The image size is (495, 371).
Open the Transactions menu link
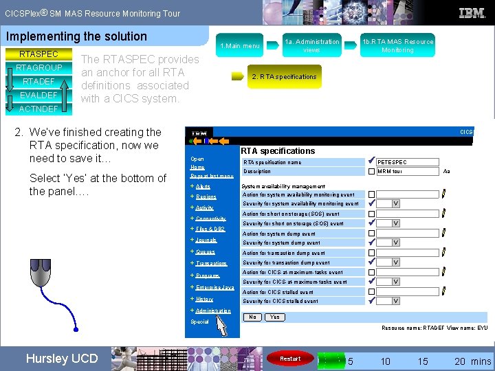211,263
